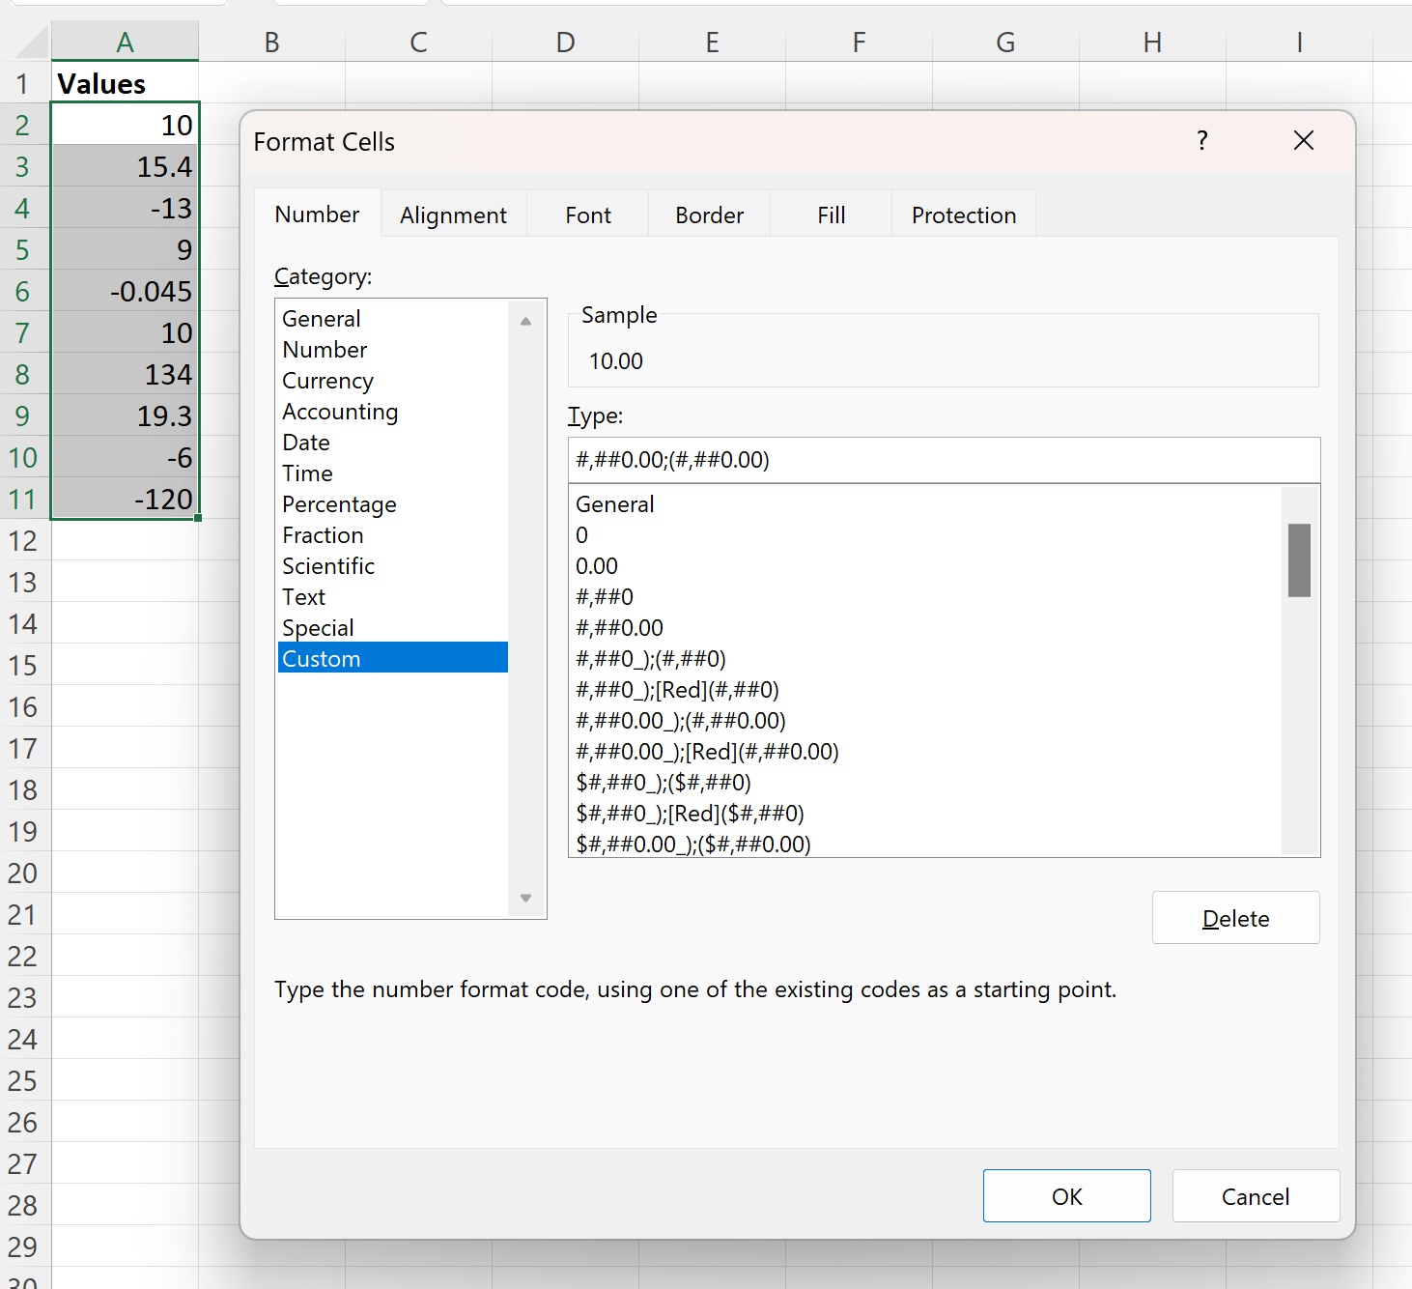Click the select-all corner triangle
Screen dimensions: 1412x1289
pyautogui.click(x=32, y=43)
